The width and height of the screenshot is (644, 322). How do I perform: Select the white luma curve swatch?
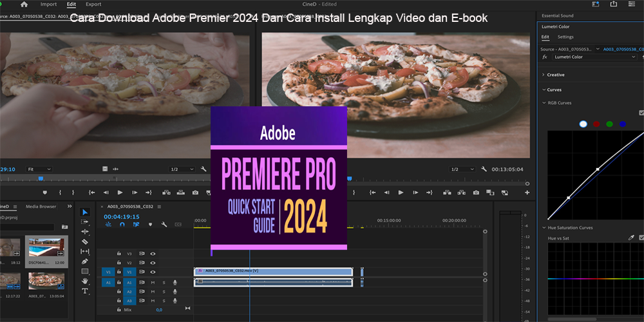(x=583, y=124)
